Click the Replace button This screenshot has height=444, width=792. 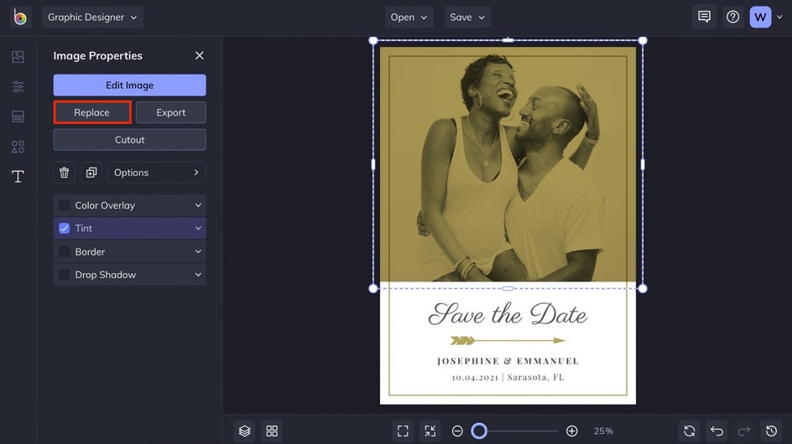(92, 112)
